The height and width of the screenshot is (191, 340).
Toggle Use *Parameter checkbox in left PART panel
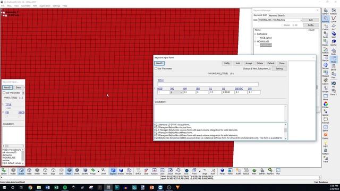coord(4,93)
